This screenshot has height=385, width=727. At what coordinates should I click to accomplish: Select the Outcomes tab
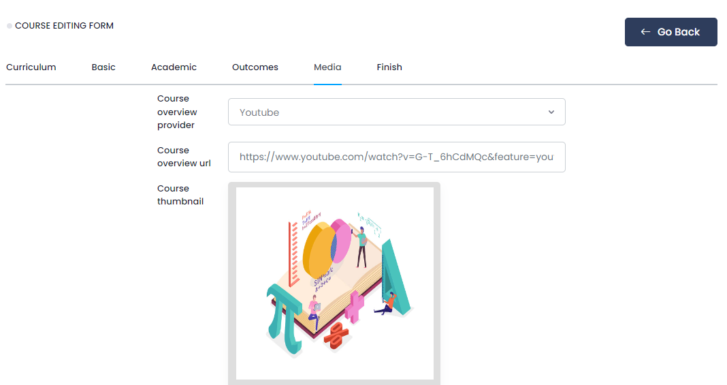tap(255, 67)
